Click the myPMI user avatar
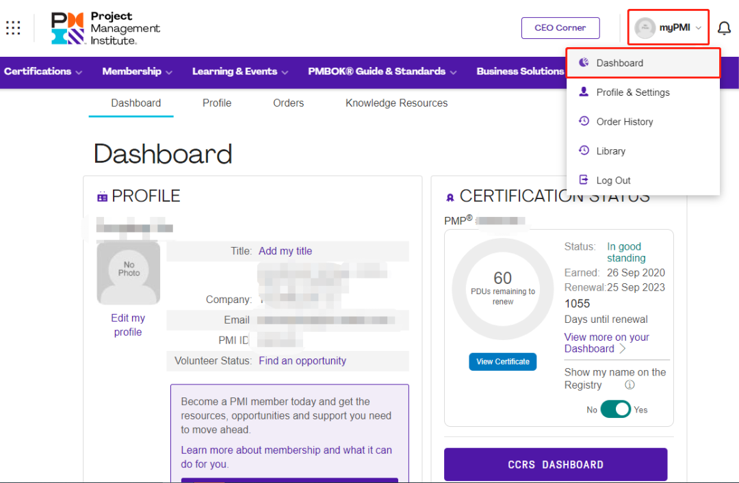 click(x=645, y=28)
